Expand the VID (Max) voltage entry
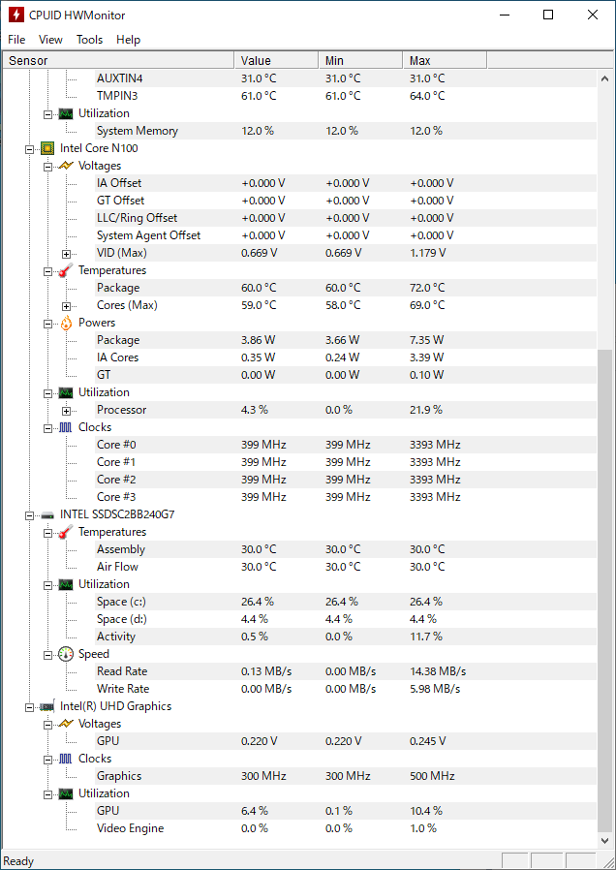616x870 pixels. [x=67, y=254]
